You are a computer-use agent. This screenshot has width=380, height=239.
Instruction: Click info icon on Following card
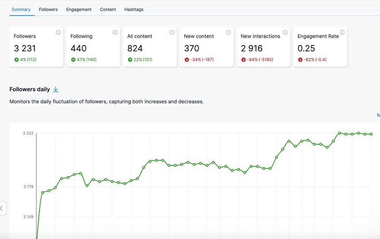pos(115,32)
